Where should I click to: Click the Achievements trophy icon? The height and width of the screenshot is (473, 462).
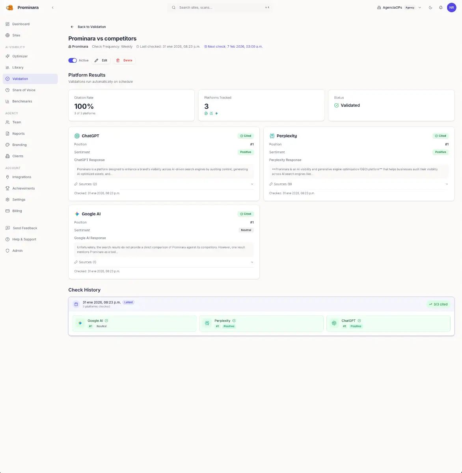pyautogui.click(x=7, y=188)
